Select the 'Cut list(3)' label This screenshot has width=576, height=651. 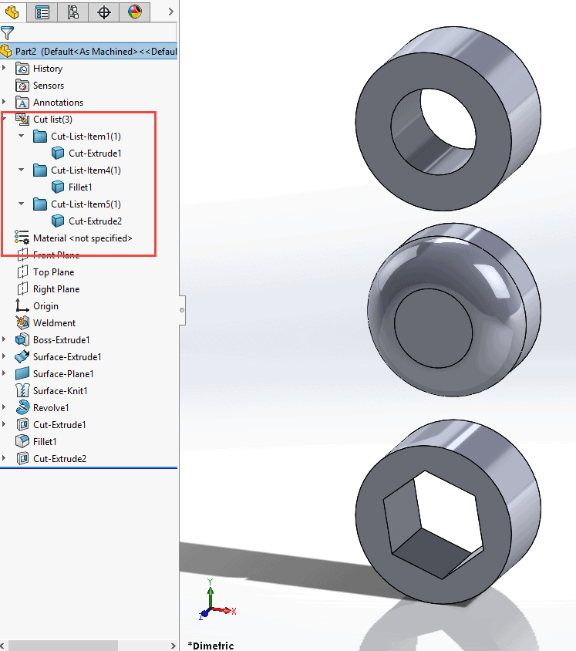pos(52,120)
